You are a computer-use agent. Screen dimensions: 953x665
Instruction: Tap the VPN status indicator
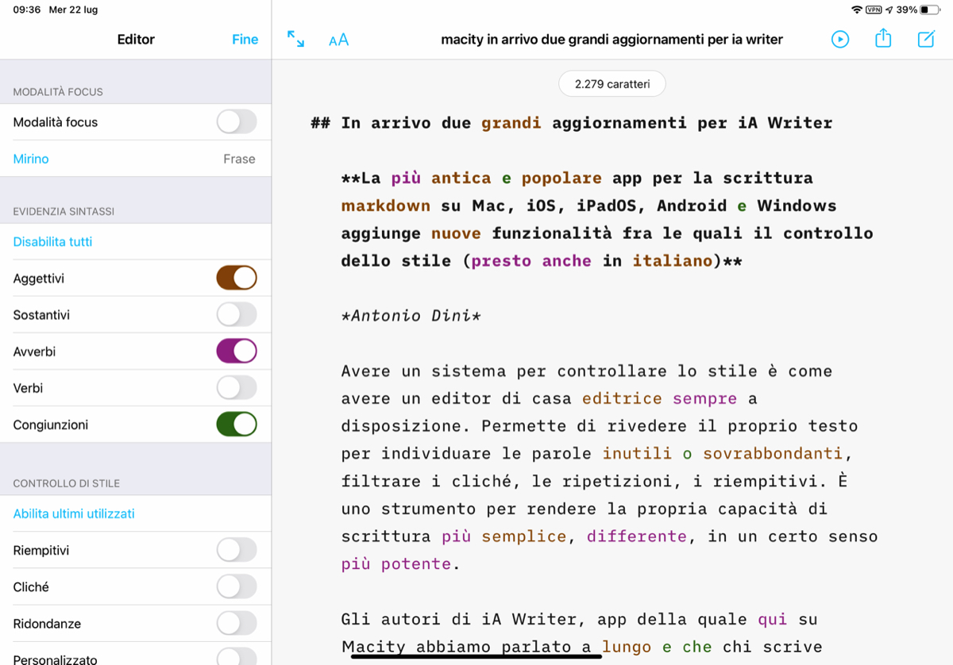874,10
